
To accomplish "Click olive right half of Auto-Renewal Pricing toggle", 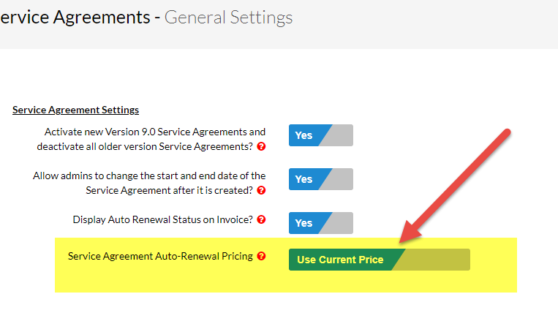I will (435, 260).
